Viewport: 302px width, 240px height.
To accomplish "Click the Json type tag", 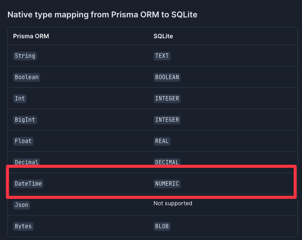I will [x=22, y=205].
